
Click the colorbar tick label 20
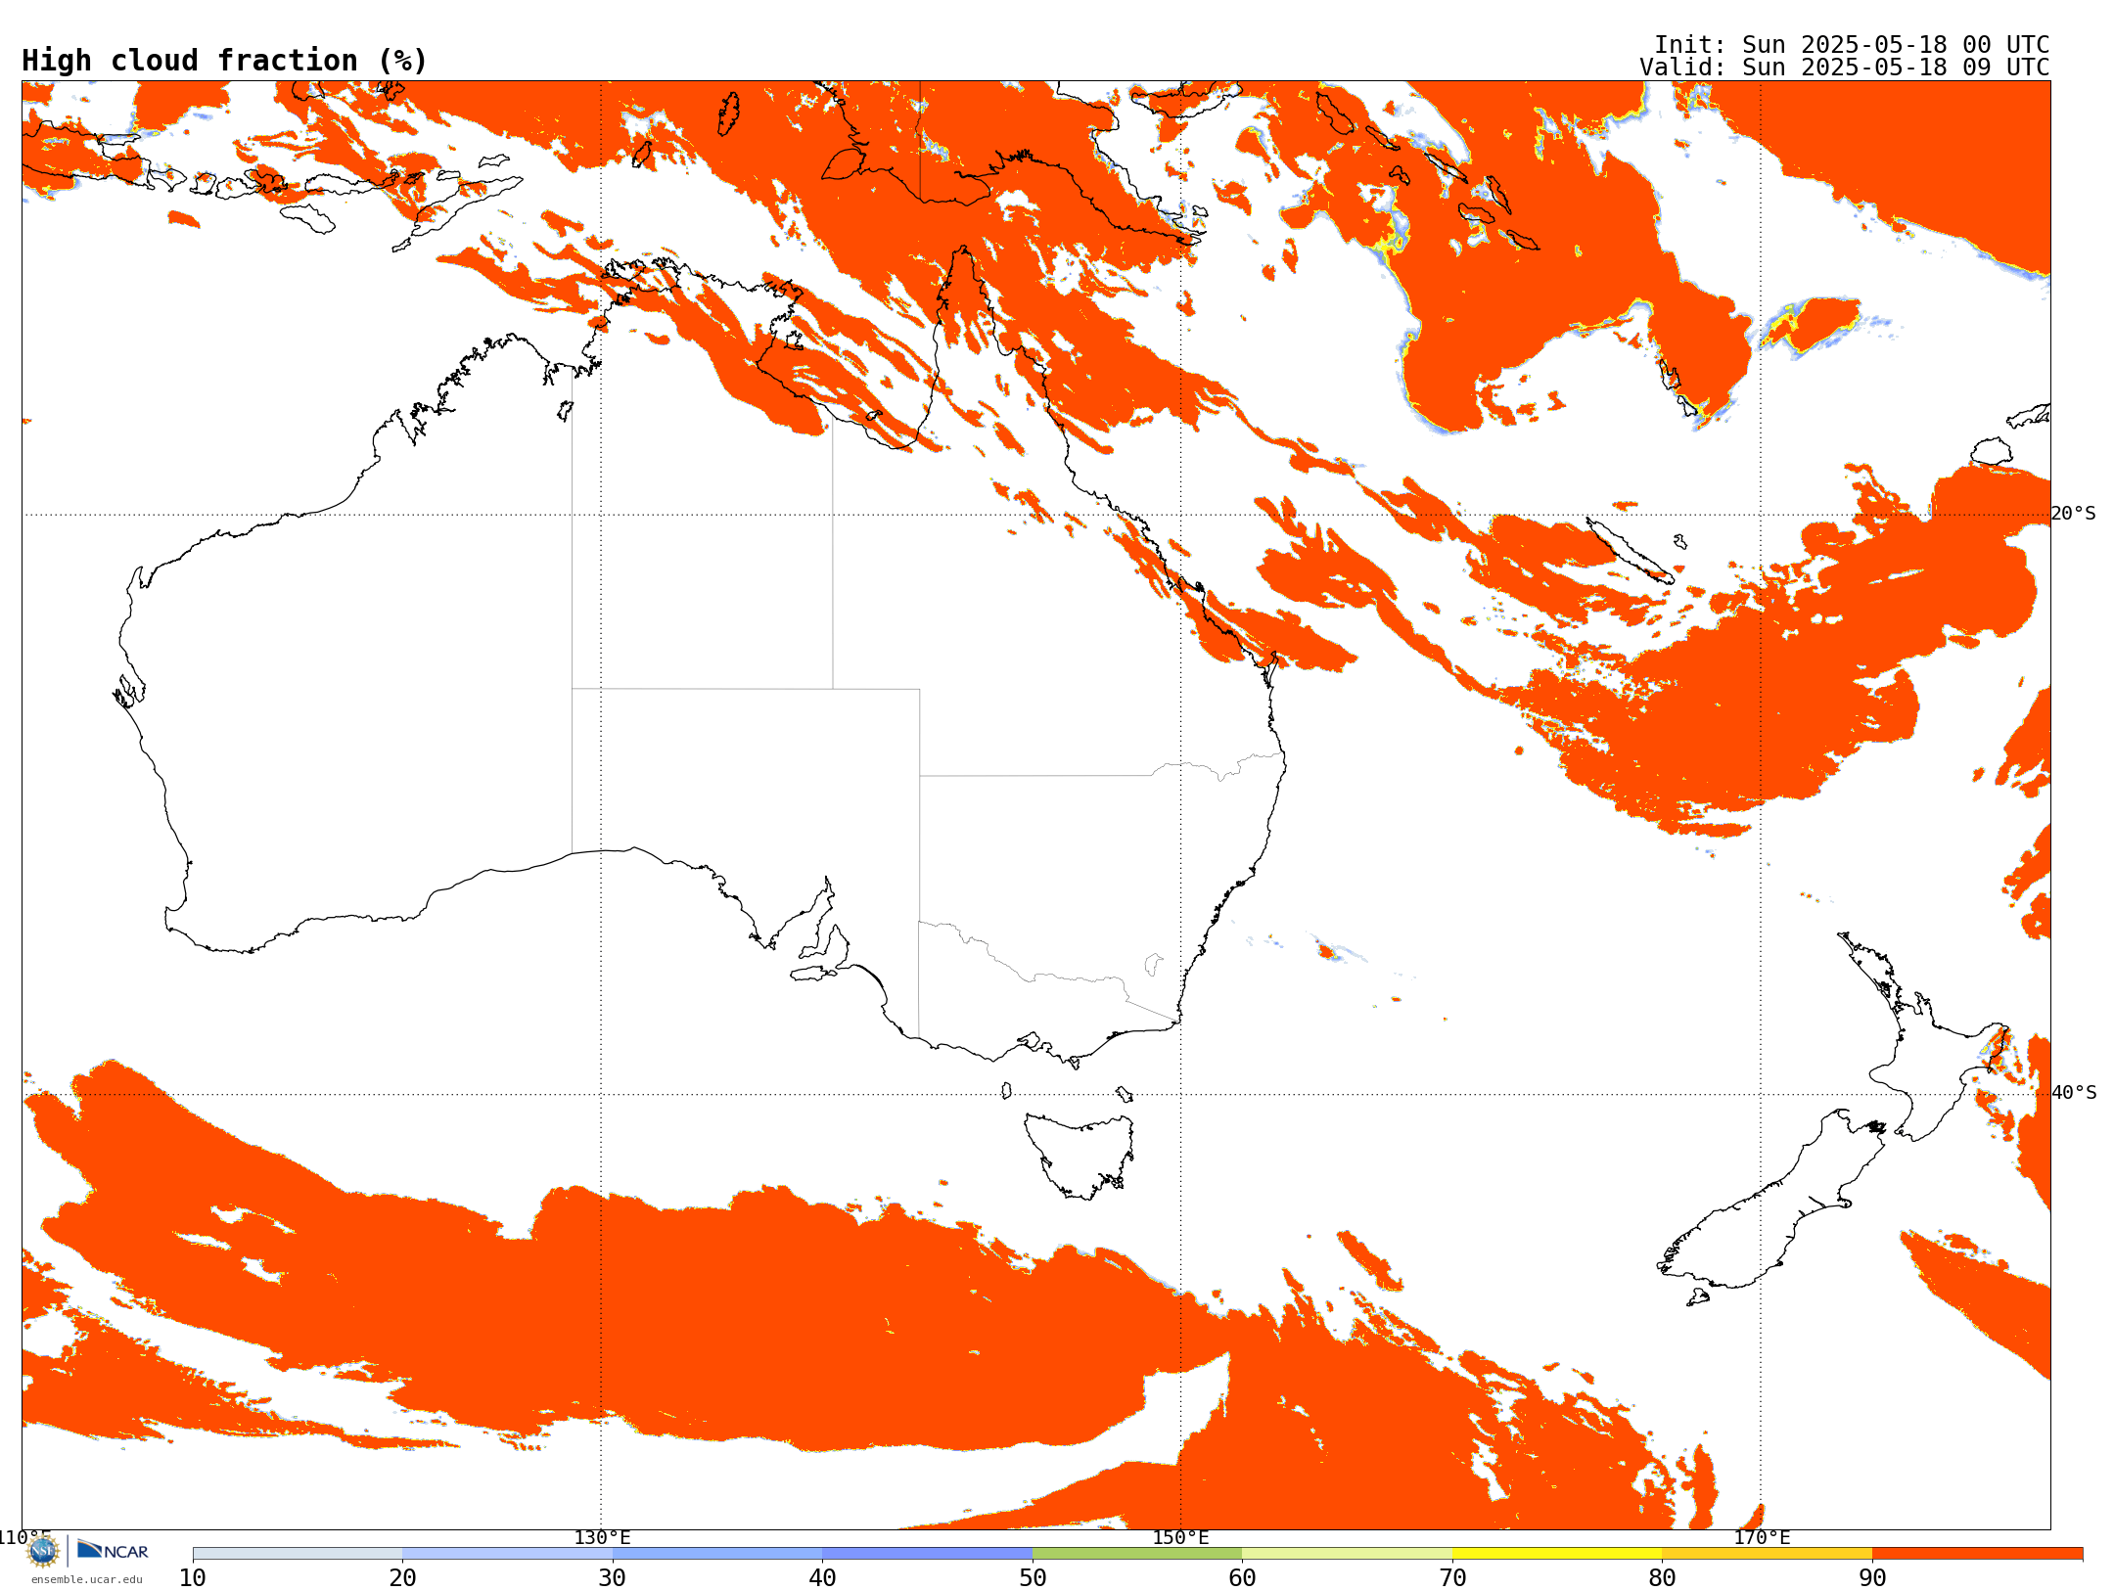pyautogui.click(x=402, y=1578)
